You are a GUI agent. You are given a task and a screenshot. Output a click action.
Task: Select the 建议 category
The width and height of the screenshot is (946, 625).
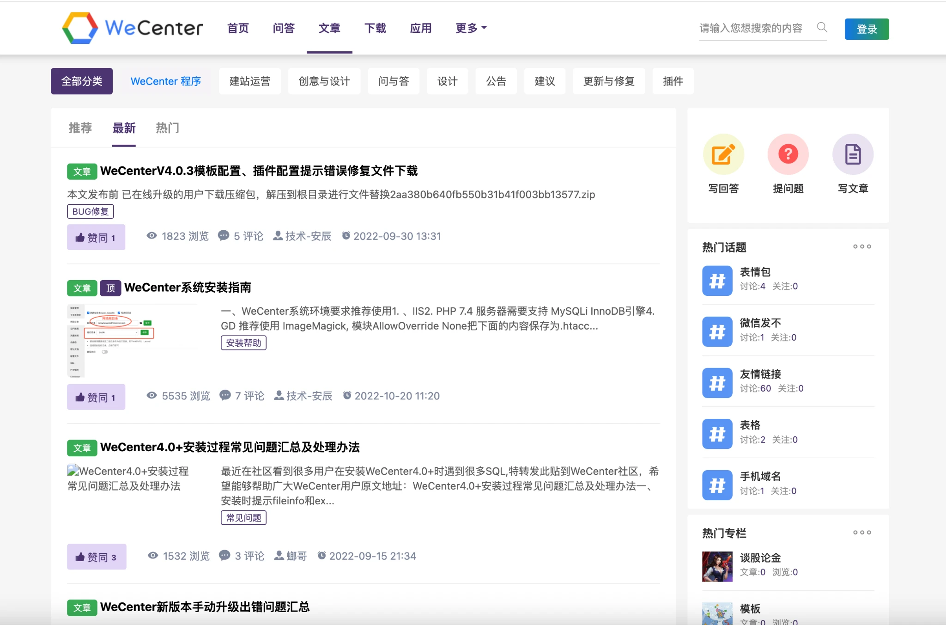click(x=545, y=81)
